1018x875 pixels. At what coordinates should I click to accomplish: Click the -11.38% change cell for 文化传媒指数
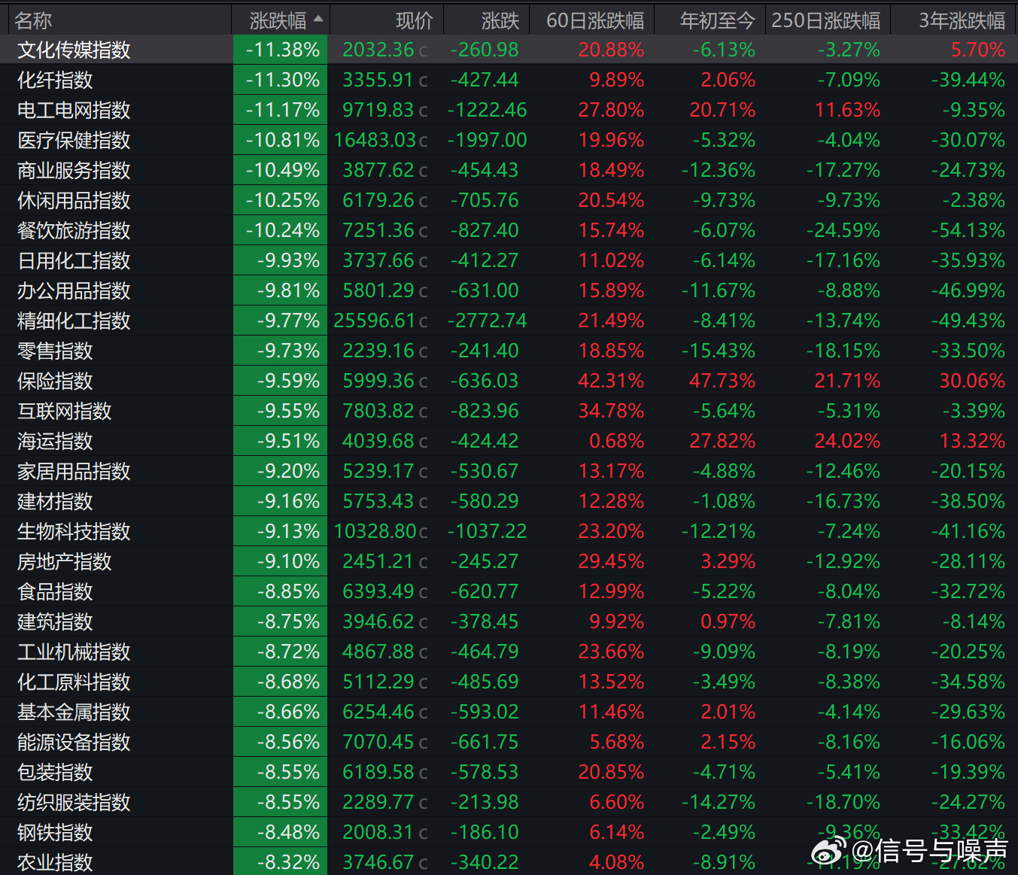282,50
